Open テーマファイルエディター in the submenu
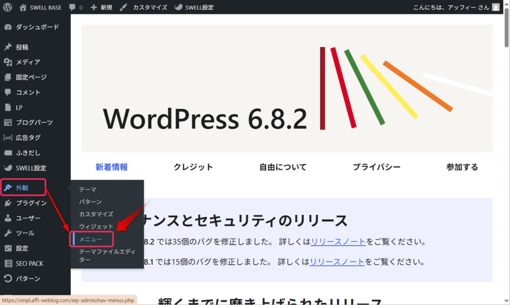The height and width of the screenshot is (305, 510). [108, 256]
